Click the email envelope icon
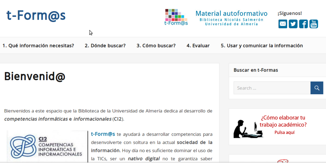 (283, 24)
